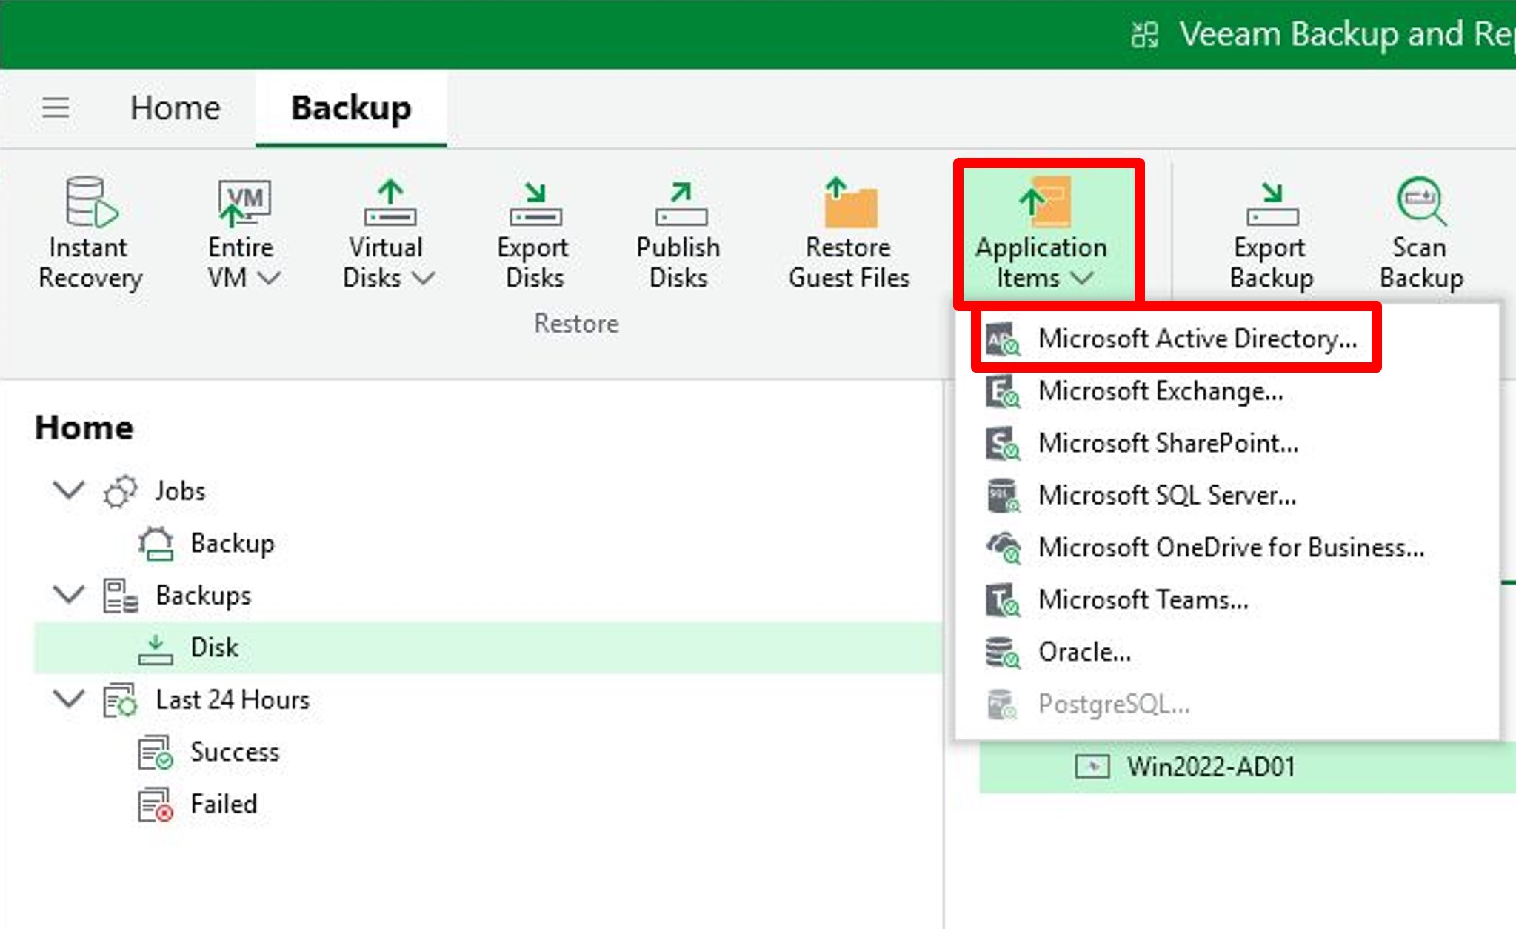Click the Export Backup button
The height and width of the screenshot is (929, 1516).
tap(1272, 233)
